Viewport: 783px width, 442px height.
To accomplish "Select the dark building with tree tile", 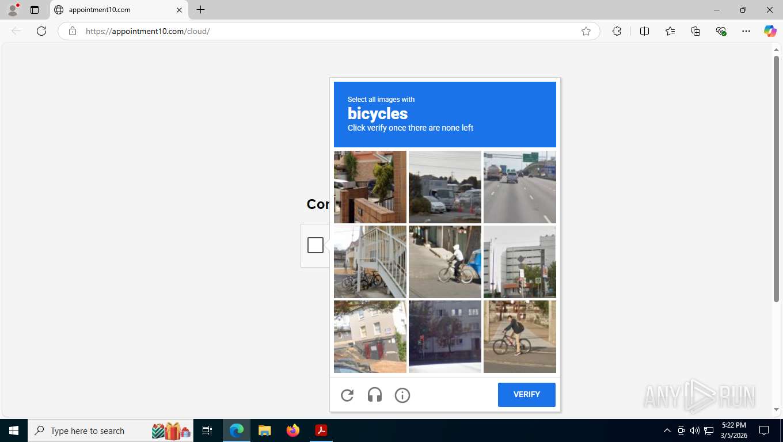I will 445,337.
